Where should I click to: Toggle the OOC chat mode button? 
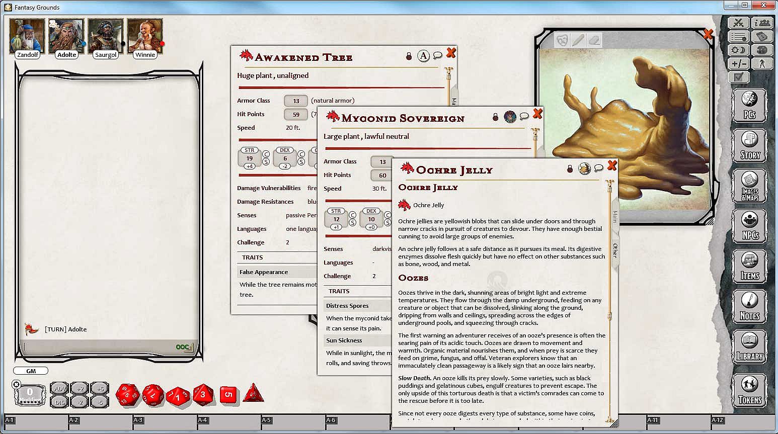184,347
